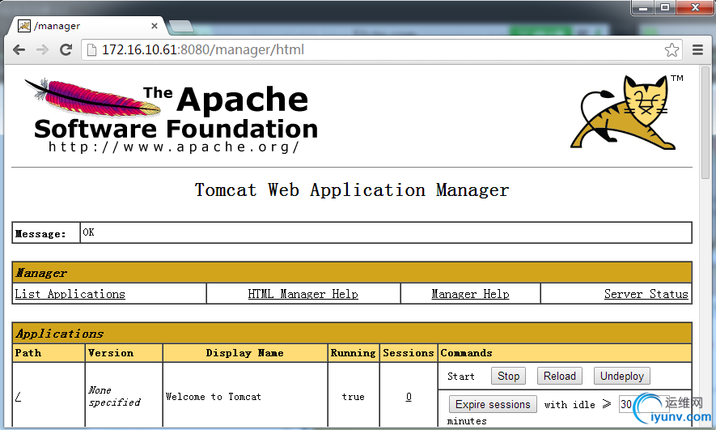Open the Chrome hamburger menu
The height and width of the screenshot is (430, 716).
697,50
